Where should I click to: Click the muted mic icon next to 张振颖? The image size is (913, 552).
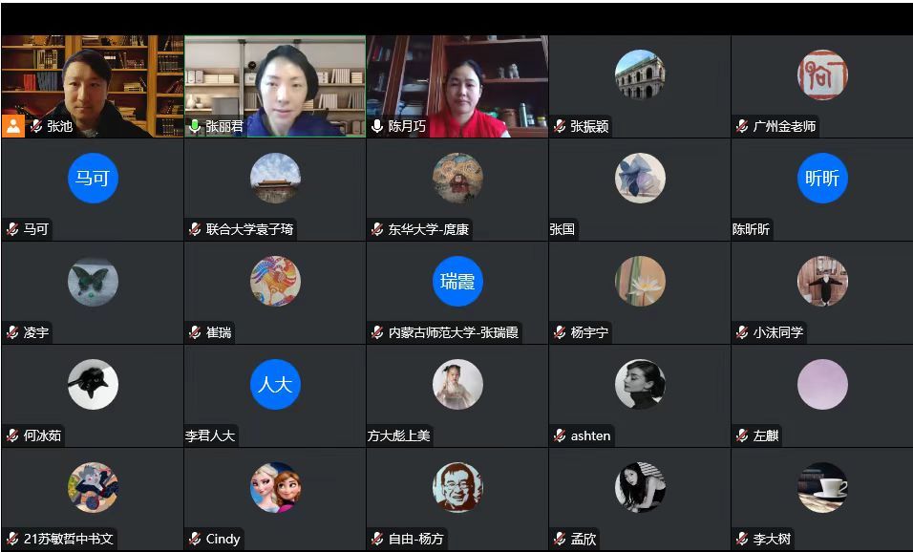pyautogui.click(x=560, y=126)
